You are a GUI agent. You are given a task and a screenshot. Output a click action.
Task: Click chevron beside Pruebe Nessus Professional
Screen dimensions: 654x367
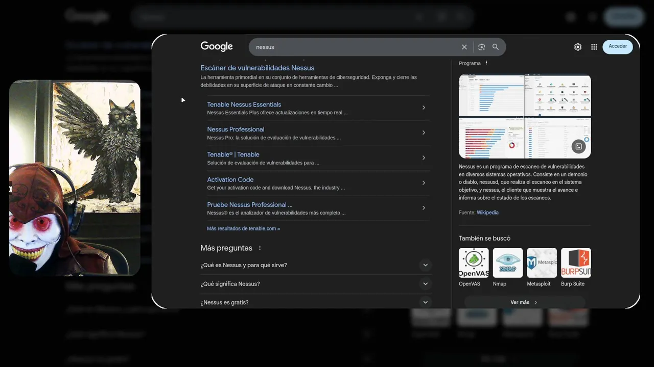424,207
